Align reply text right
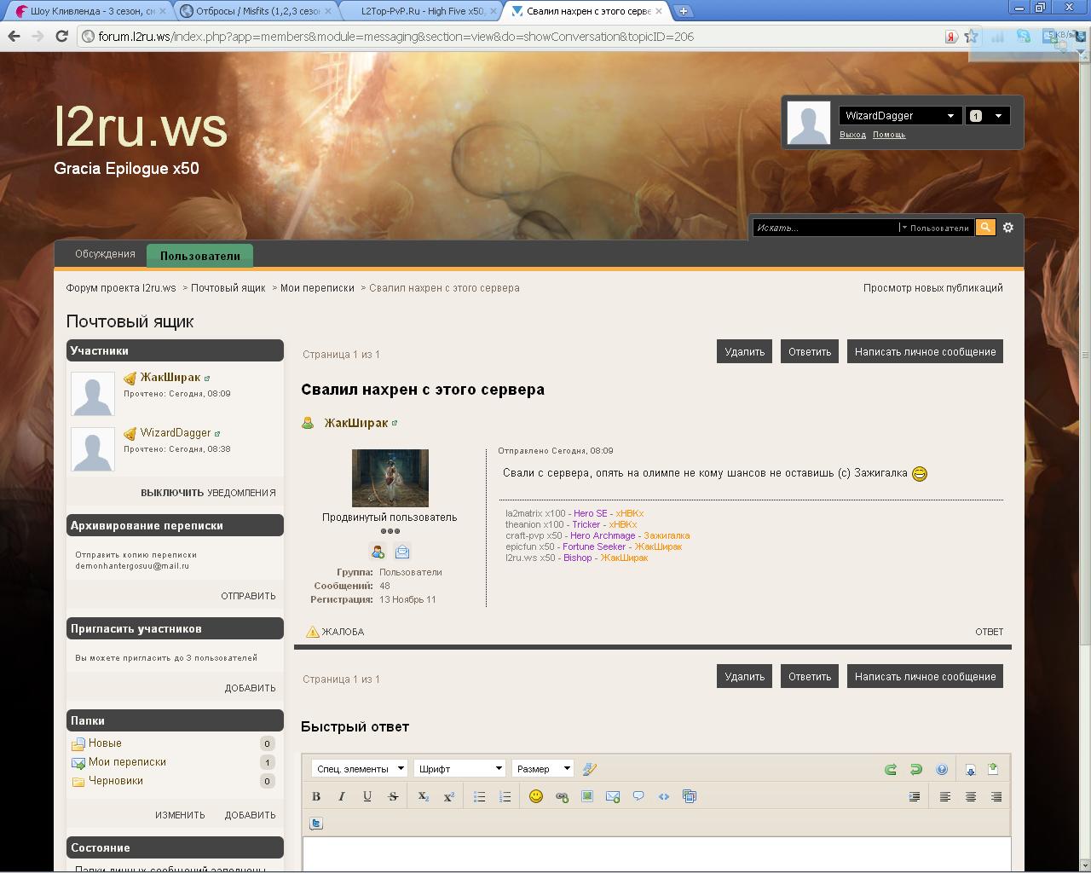Viewport: 1091px width, 873px height. coord(996,796)
